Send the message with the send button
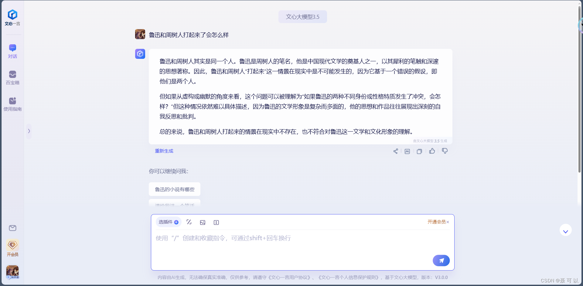This screenshot has width=583, height=286. point(441,261)
